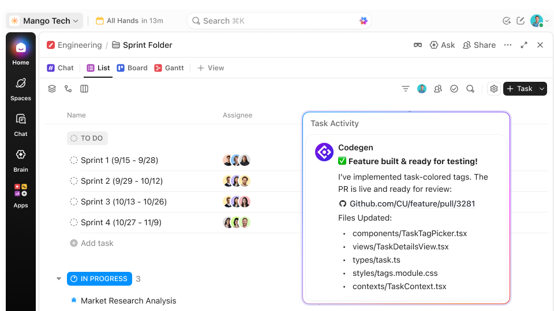Open the three-dots more options menu
Viewport: 554px width, 311px height.
coord(508,45)
